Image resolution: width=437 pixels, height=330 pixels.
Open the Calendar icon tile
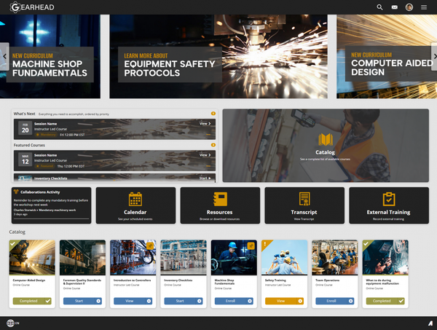pos(135,200)
